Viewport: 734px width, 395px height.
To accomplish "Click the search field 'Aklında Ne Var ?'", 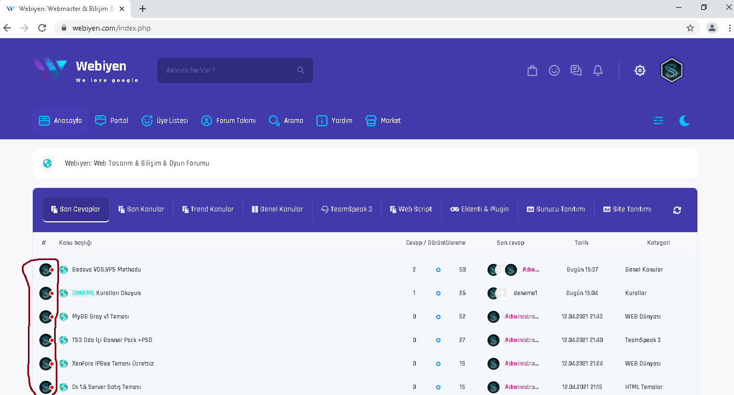I will (235, 70).
